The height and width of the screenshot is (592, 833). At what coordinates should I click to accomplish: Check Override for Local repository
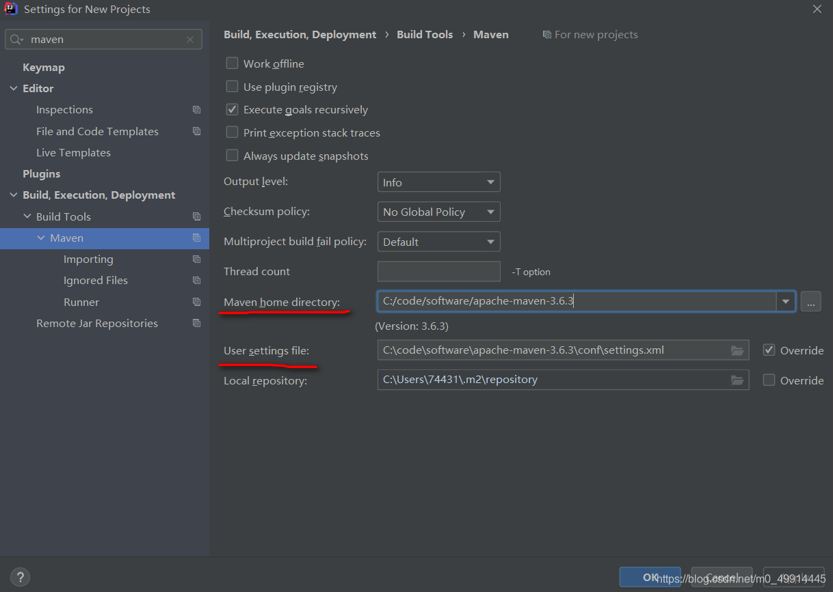point(769,380)
